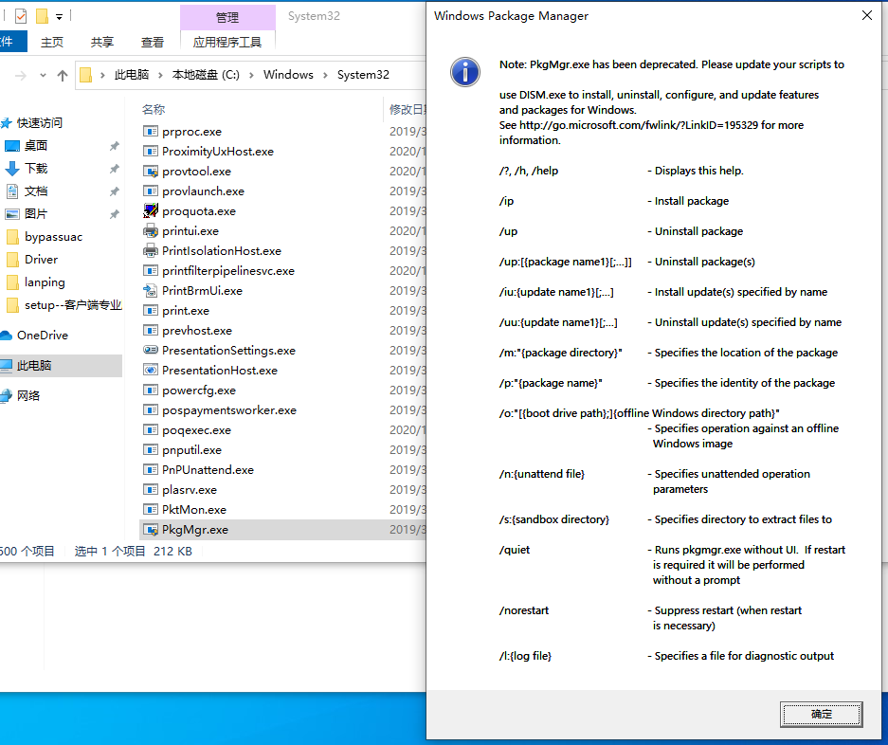
Task: Close the Windows Package Manager dialog
Action: point(867,15)
